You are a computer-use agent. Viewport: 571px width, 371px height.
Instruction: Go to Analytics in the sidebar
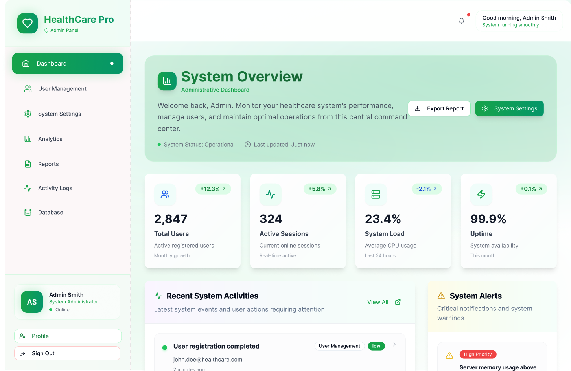(x=50, y=139)
